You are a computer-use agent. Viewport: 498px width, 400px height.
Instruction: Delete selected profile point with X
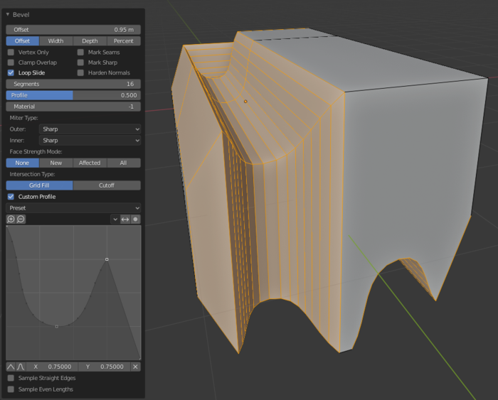coord(135,367)
